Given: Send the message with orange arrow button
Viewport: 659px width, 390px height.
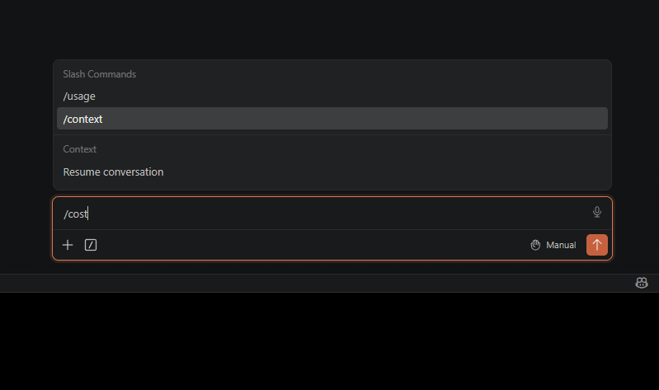Looking at the screenshot, I should click(x=597, y=245).
